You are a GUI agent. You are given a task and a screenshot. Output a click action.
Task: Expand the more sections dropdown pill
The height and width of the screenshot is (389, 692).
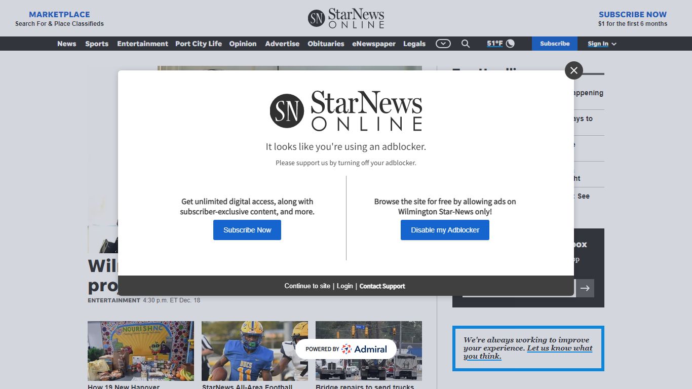coord(443,44)
